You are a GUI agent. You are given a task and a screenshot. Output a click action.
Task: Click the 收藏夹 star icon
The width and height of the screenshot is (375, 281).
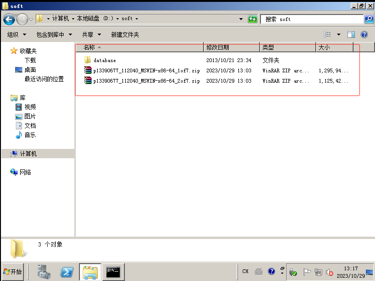(x=14, y=50)
